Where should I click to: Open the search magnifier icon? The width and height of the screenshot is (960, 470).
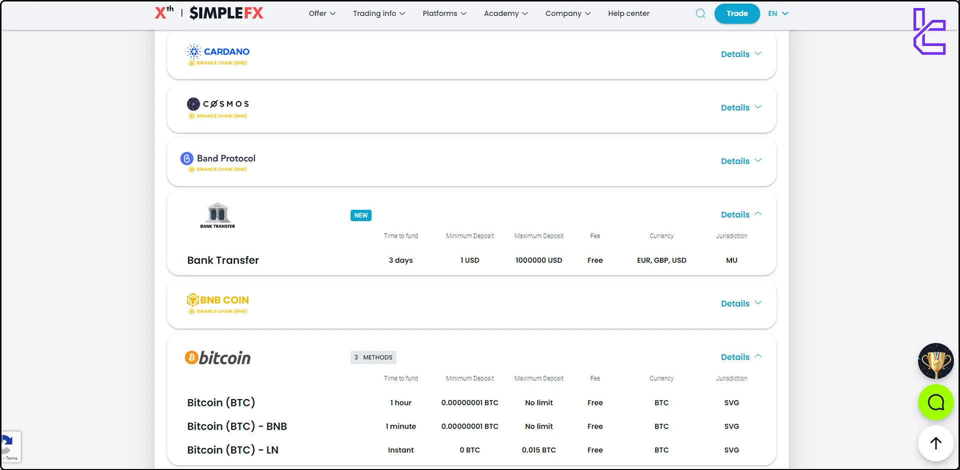[700, 13]
